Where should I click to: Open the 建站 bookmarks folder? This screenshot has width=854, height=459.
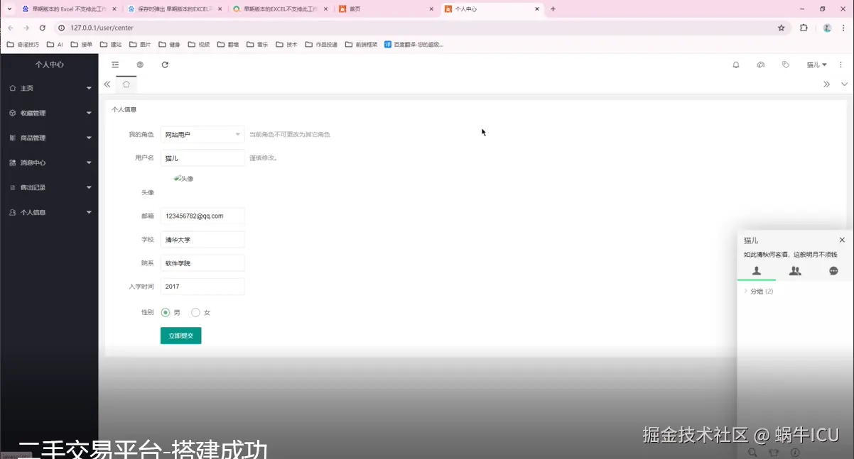(x=111, y=44)
